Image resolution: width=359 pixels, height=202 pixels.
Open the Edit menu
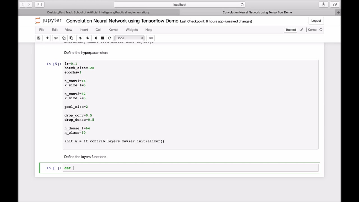pyautogui.click(x=55, y=30)
